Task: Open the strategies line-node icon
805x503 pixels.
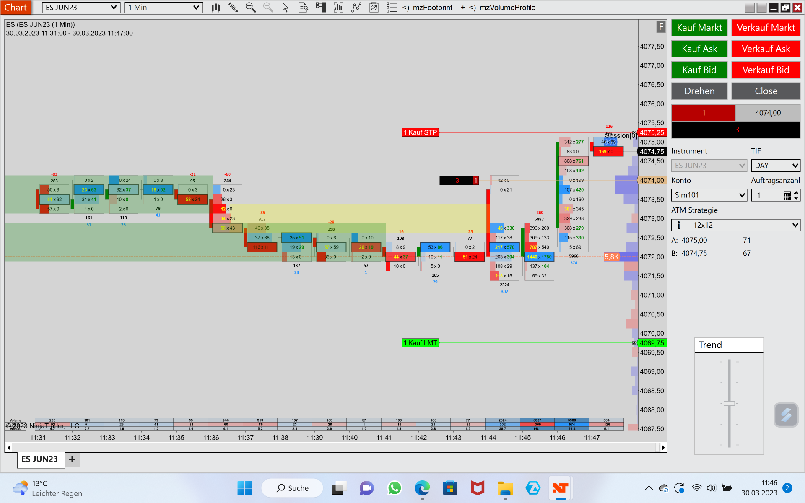Action: click(356, 8)
